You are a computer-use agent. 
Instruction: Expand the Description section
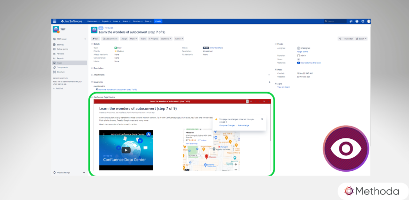(x=92, y=68)
